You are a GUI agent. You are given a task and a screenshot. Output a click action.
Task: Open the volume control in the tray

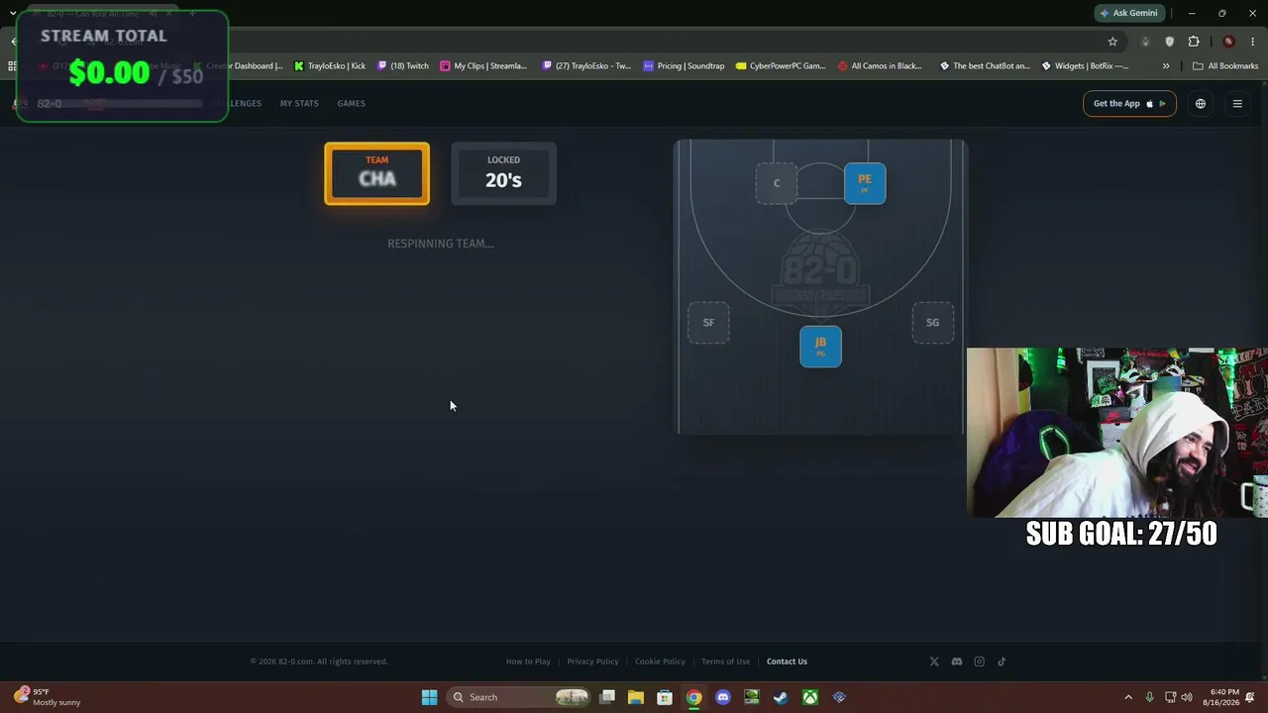click(x=1187, y=697)
